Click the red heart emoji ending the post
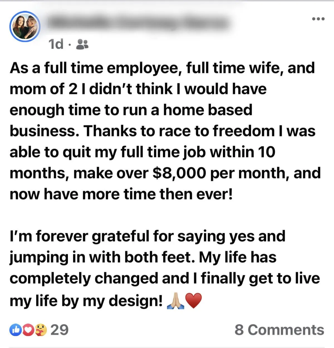334x348 pixels. click(193, 302)
